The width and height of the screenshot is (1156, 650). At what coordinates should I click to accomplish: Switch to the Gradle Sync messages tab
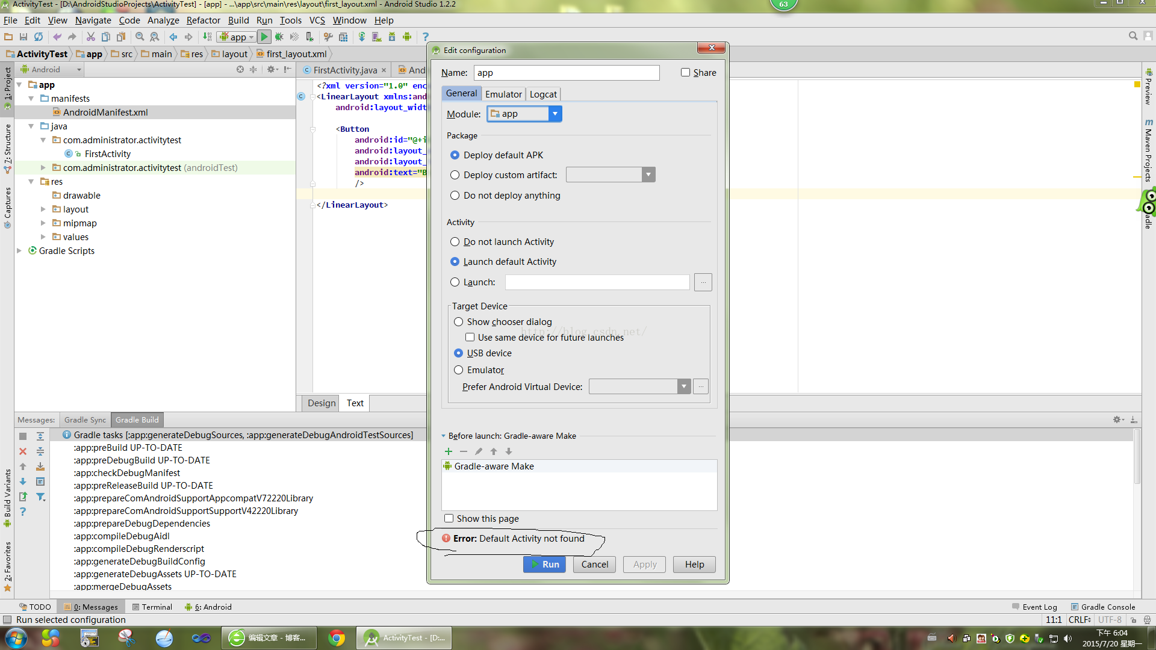pos(85,420)
